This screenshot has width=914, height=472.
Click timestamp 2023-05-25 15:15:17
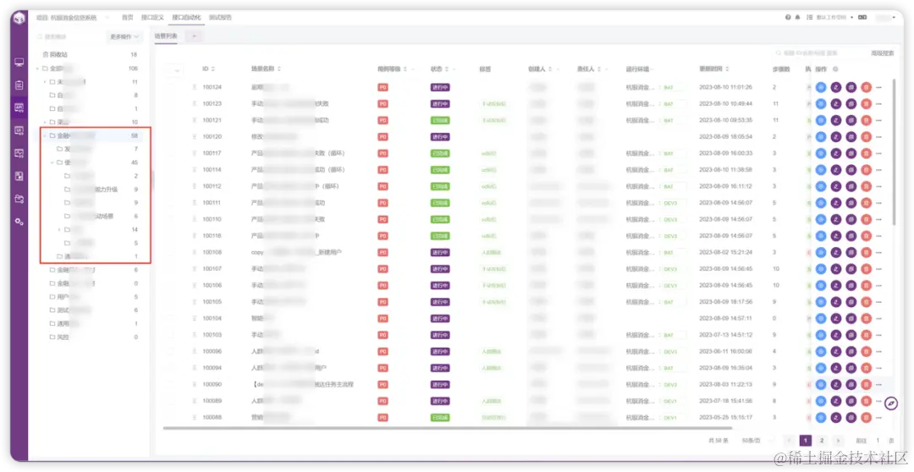(x=726, y=418)
